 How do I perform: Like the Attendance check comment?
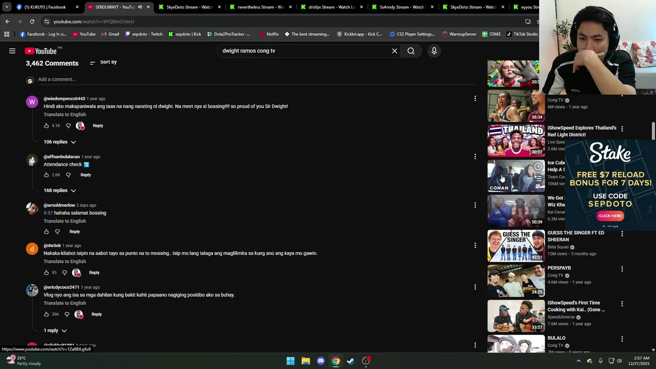(47, 175)
